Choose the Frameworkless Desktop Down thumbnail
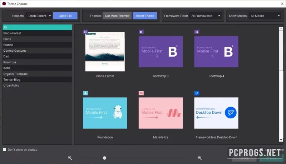The width and height of the screenshot is (286, 164). click(x=216, y=113)
